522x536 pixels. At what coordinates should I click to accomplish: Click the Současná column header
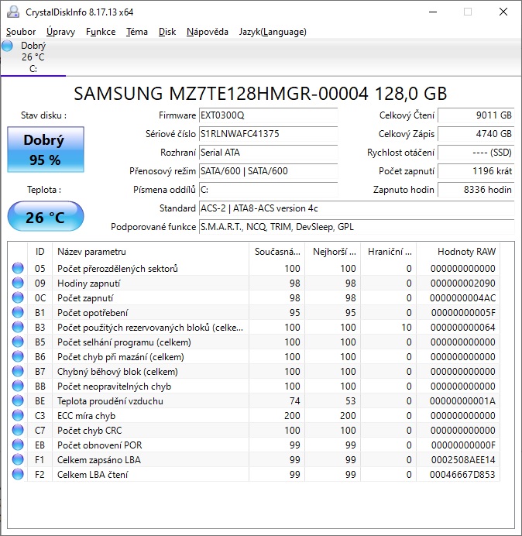(x=277, y=252)
